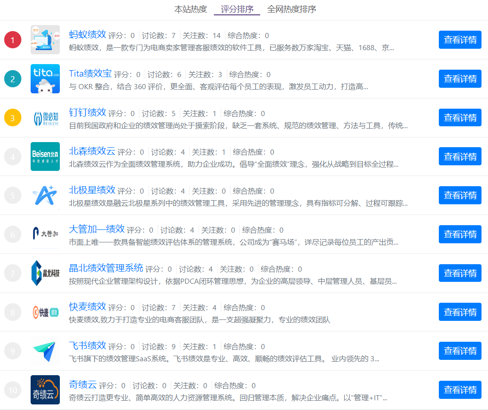Screen dimensions: 488x410
Task: Click the teal rank 2 badge
Action: [13, 79]
